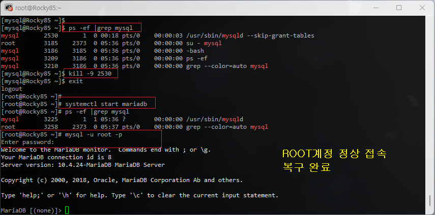Click PID 2530 in the process list

(x=51, y=35)
